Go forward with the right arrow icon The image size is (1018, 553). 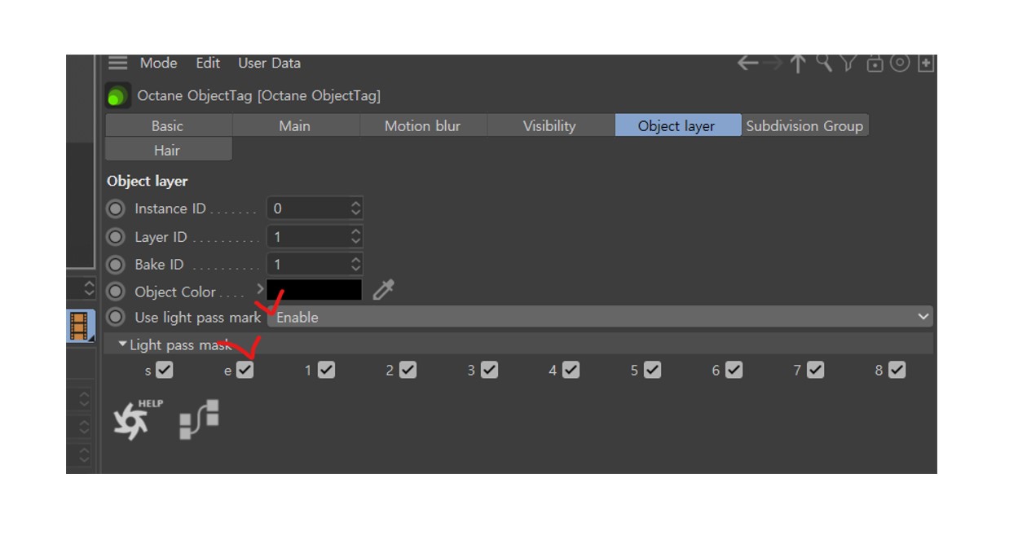coord(773,63)
